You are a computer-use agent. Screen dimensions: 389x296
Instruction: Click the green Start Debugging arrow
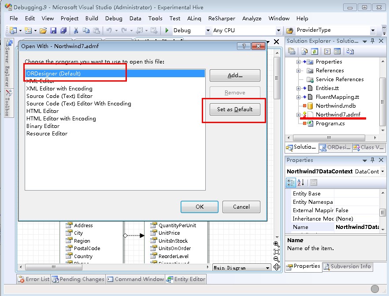point(167,30)
